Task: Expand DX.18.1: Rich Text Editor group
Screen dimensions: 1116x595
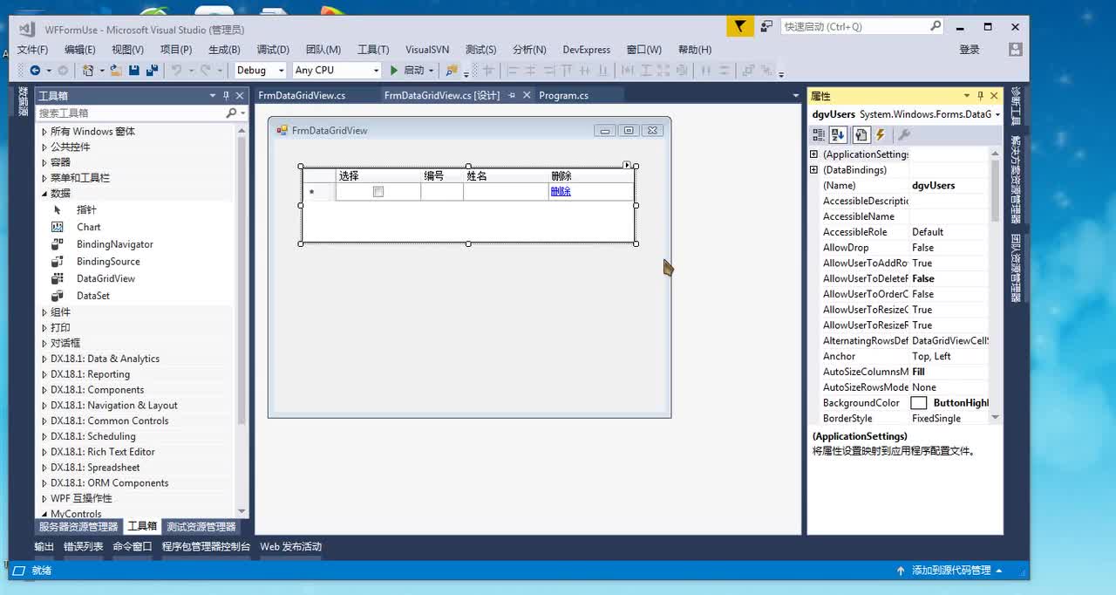Action: coord(44,452)
